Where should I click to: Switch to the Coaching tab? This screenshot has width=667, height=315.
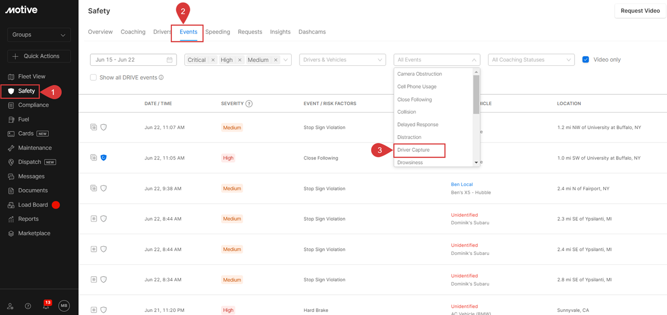pos(133,32)
